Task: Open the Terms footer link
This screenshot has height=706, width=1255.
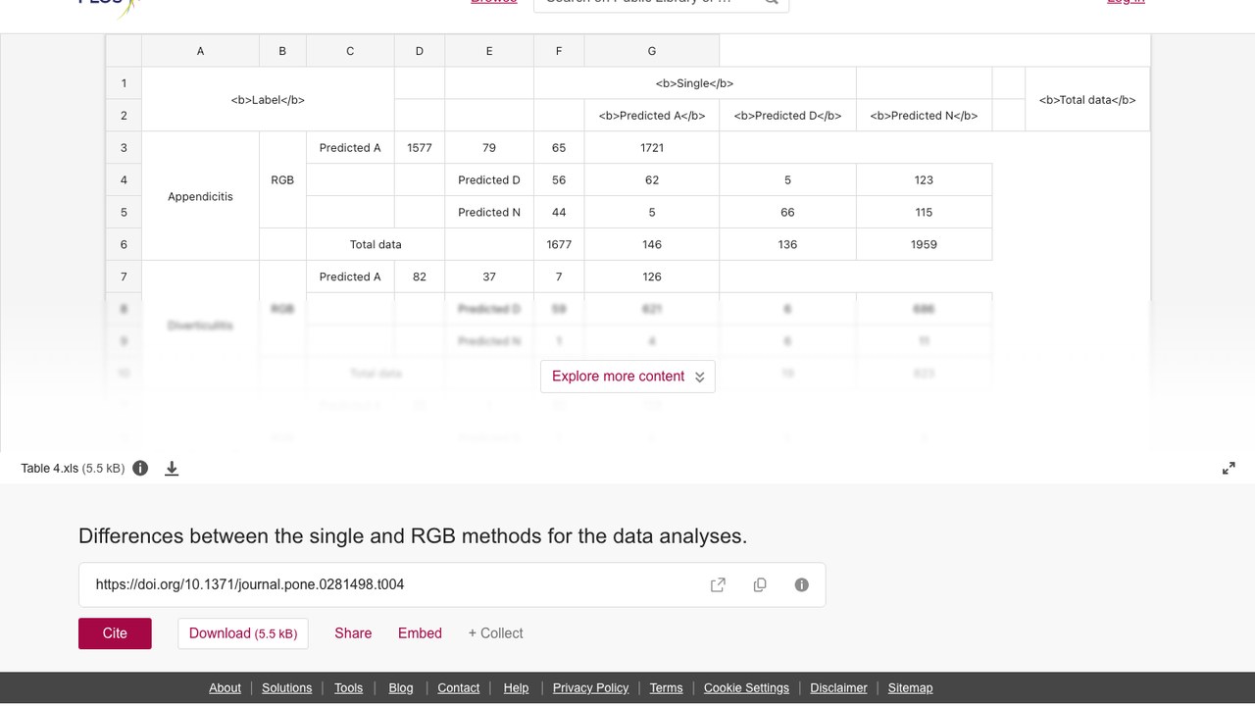Action: [666, 688]
